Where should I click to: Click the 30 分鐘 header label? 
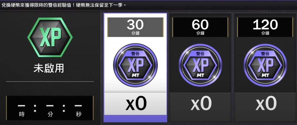(x=135, y=27)
